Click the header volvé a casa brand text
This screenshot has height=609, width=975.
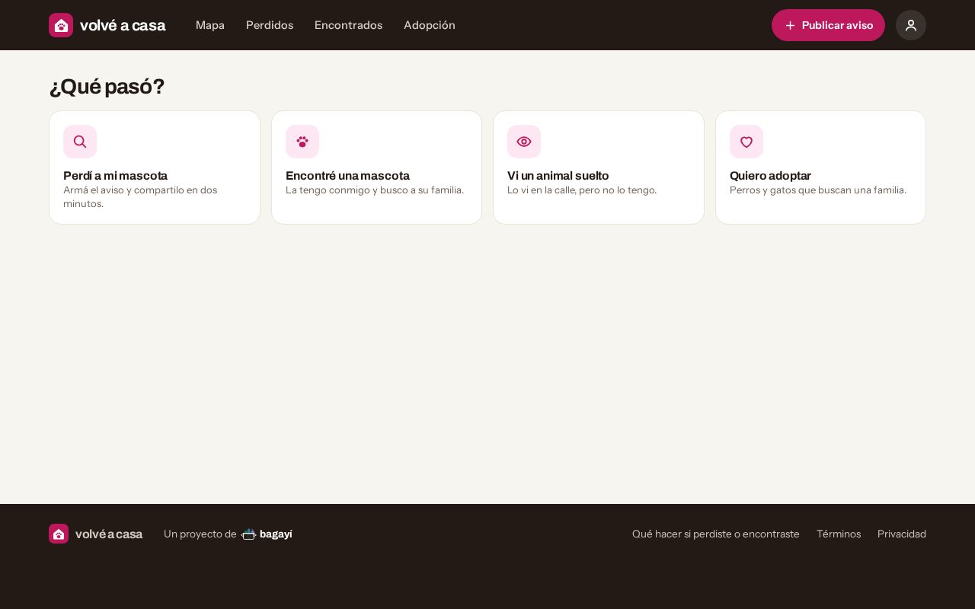(x=123, y=25)
